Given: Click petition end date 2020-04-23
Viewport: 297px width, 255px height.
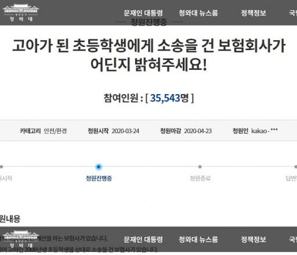Looking at the screenshot, I should (198, 131).
